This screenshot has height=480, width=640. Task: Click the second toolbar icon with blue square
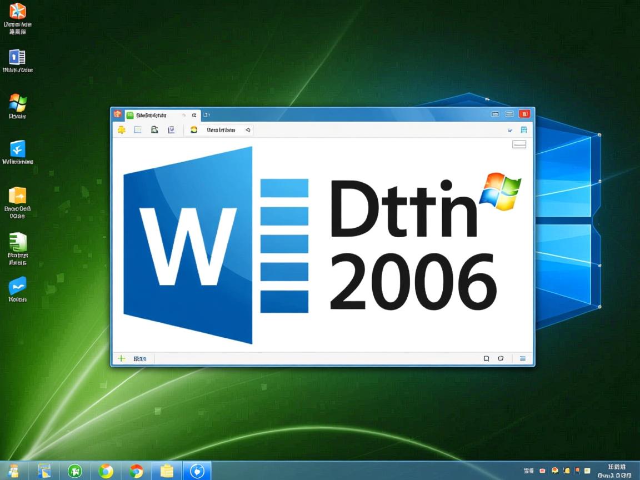coord(138,130)
